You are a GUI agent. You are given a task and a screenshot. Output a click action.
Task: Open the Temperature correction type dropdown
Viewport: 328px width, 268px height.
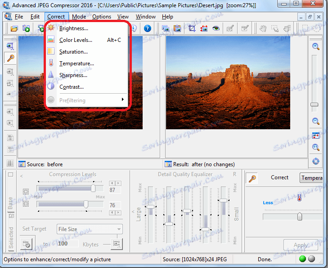pos(312,178)
